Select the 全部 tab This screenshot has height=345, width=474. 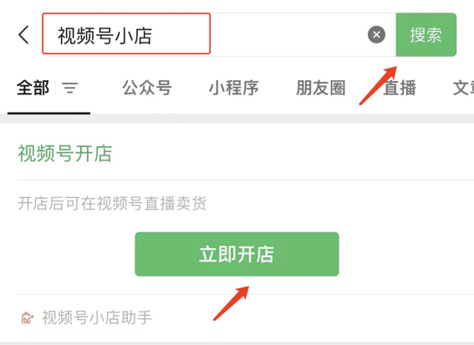click(33, 88)
